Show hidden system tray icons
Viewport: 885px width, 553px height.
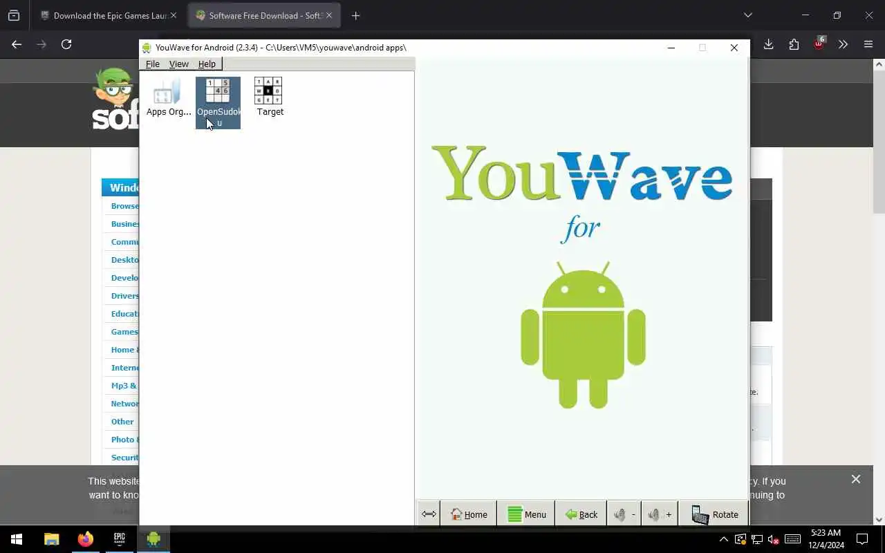tap(723, 539)
